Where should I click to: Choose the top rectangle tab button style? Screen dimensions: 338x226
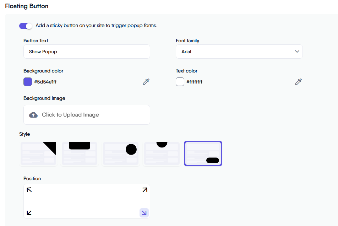(x=80, y=154)
